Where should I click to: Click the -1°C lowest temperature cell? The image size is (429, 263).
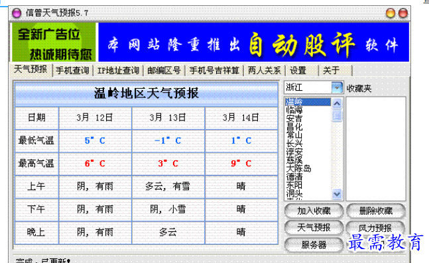[168, 141]
